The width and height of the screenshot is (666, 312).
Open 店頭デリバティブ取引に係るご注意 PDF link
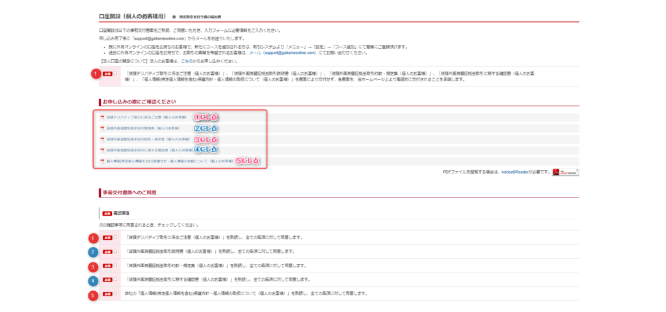(x=146, y=118)
